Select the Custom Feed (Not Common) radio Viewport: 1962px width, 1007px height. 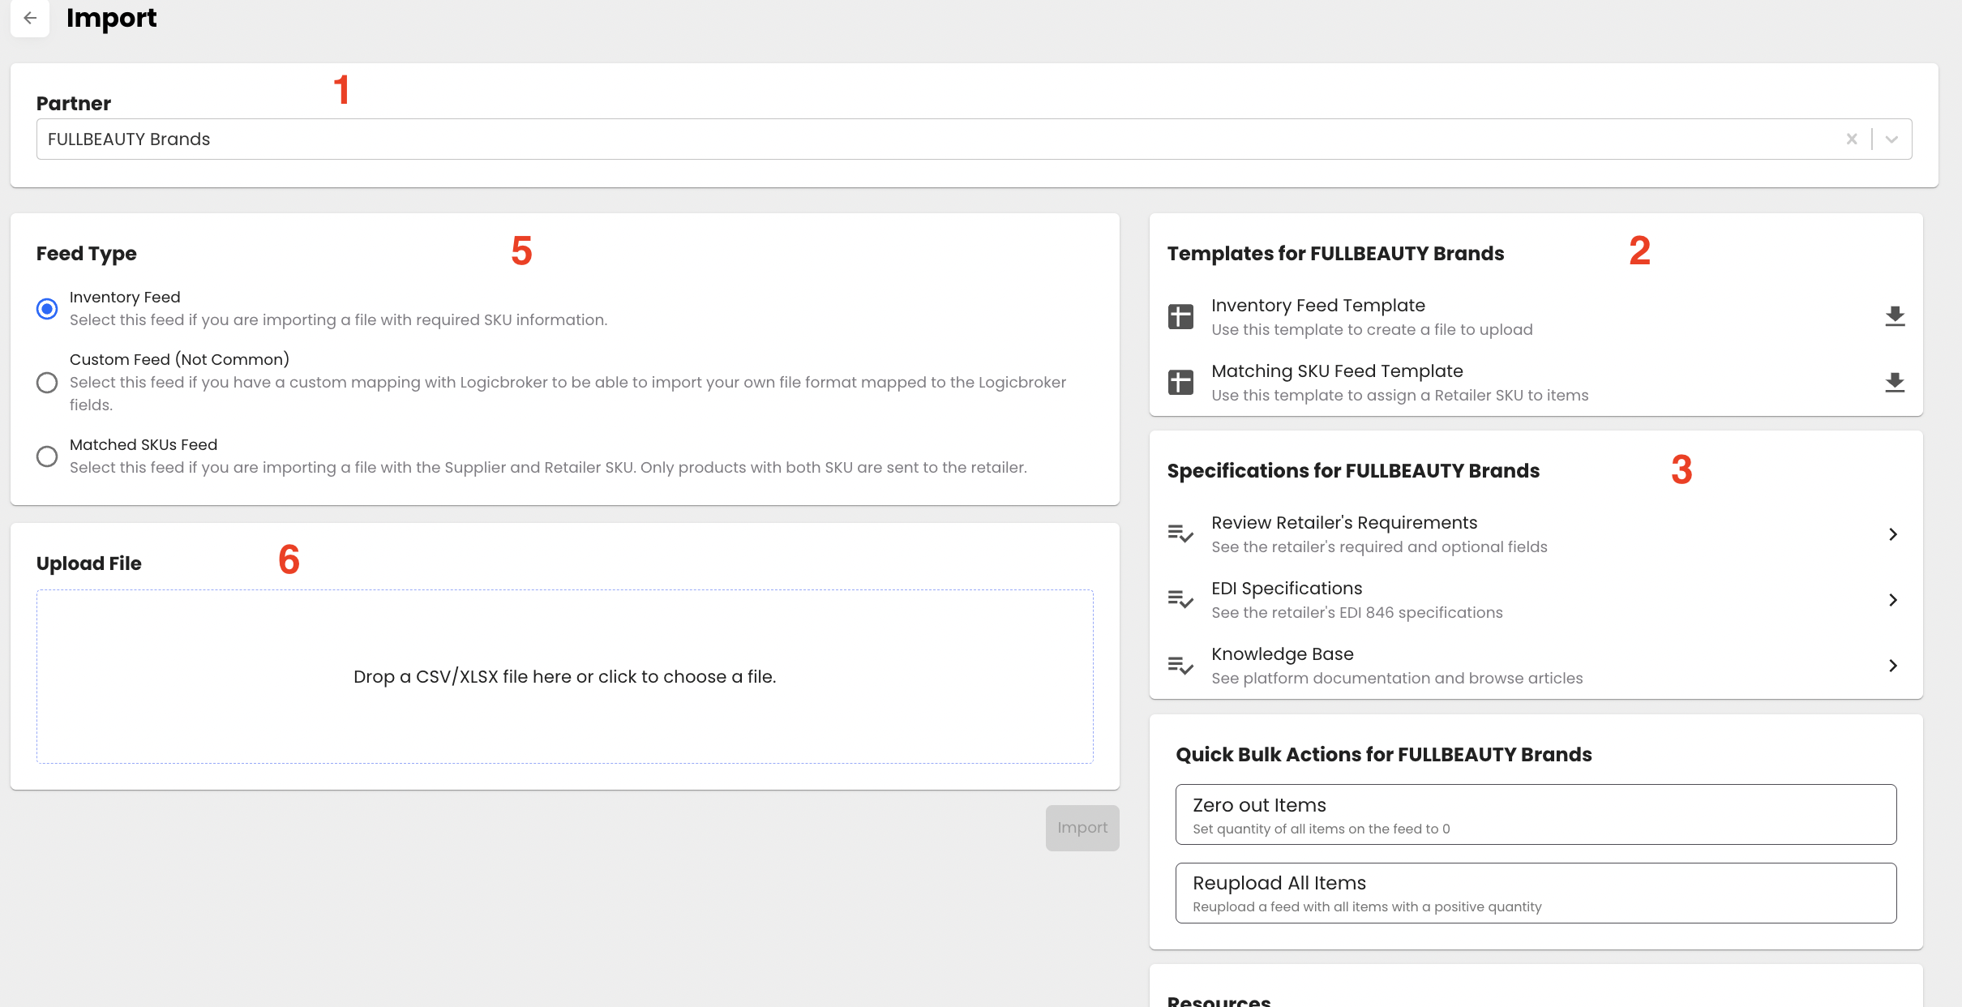pos(47,383)
